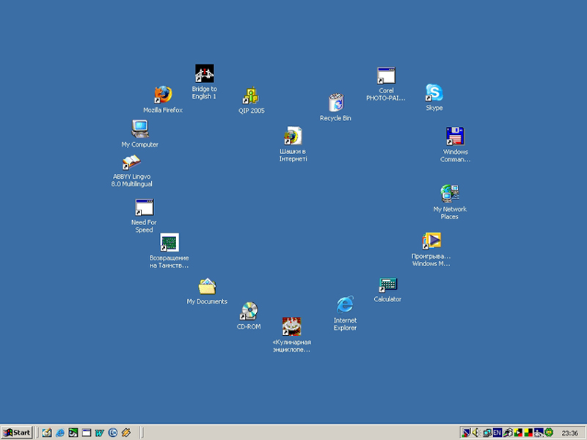
Task: Select the Windows Commander shortcut
Action: [x=455, y=144]
